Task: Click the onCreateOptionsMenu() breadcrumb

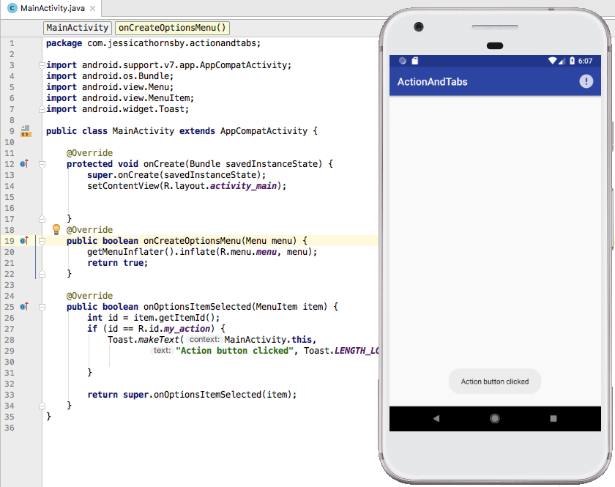Action: click(x=172, y=28)
